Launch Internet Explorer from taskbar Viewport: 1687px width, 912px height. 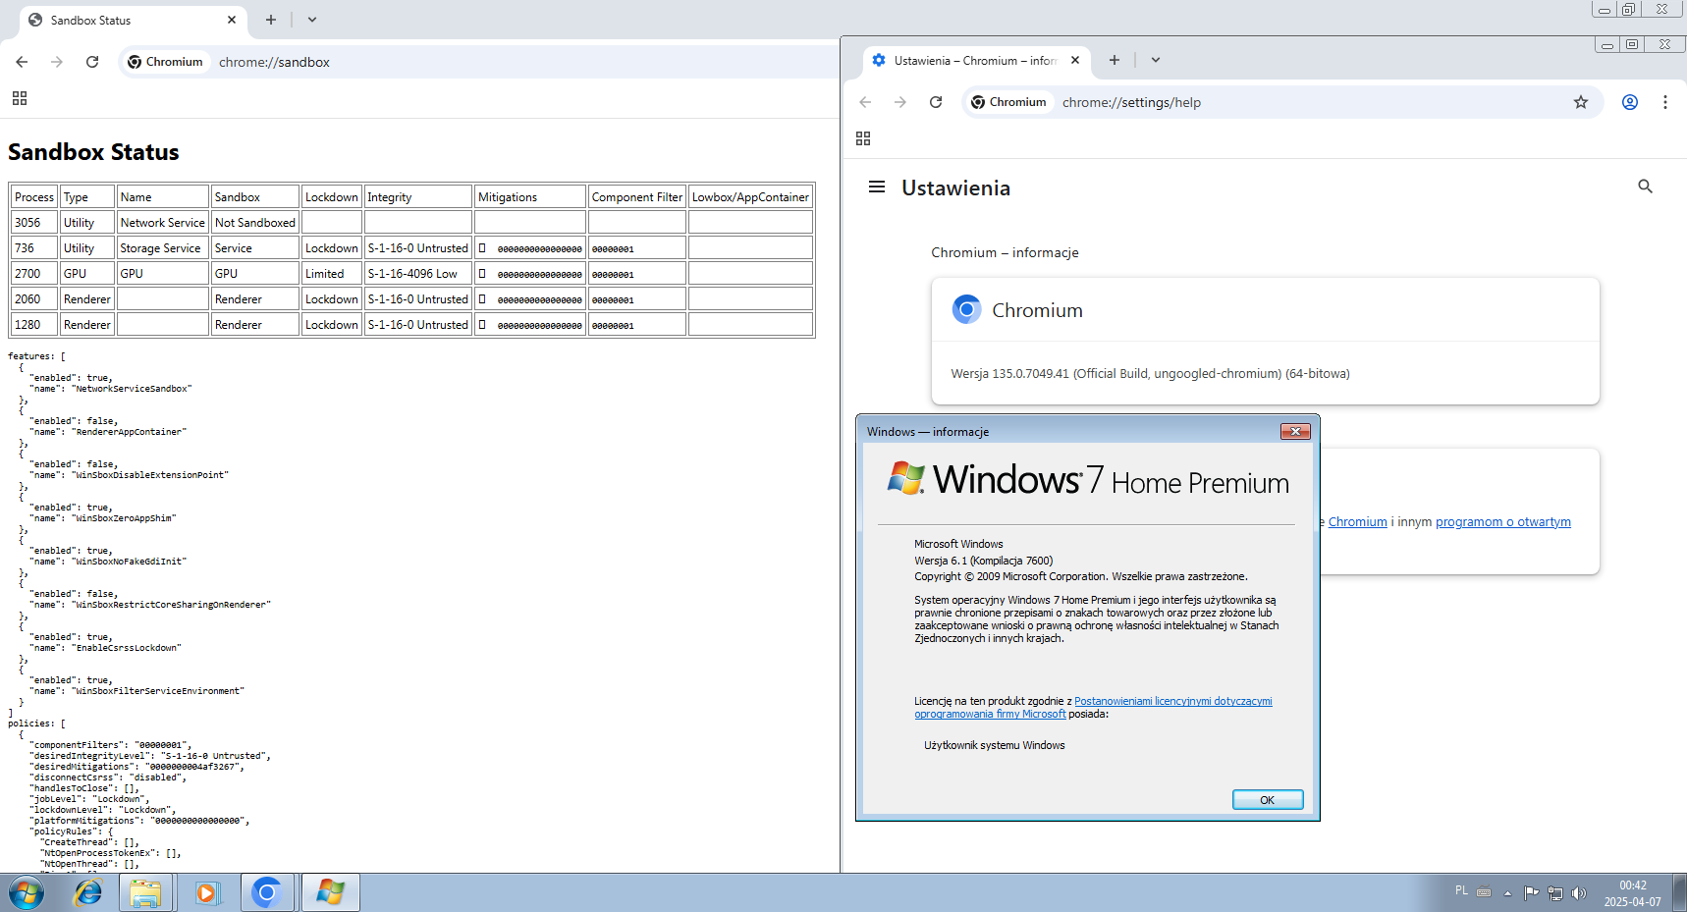pos(88,893)
